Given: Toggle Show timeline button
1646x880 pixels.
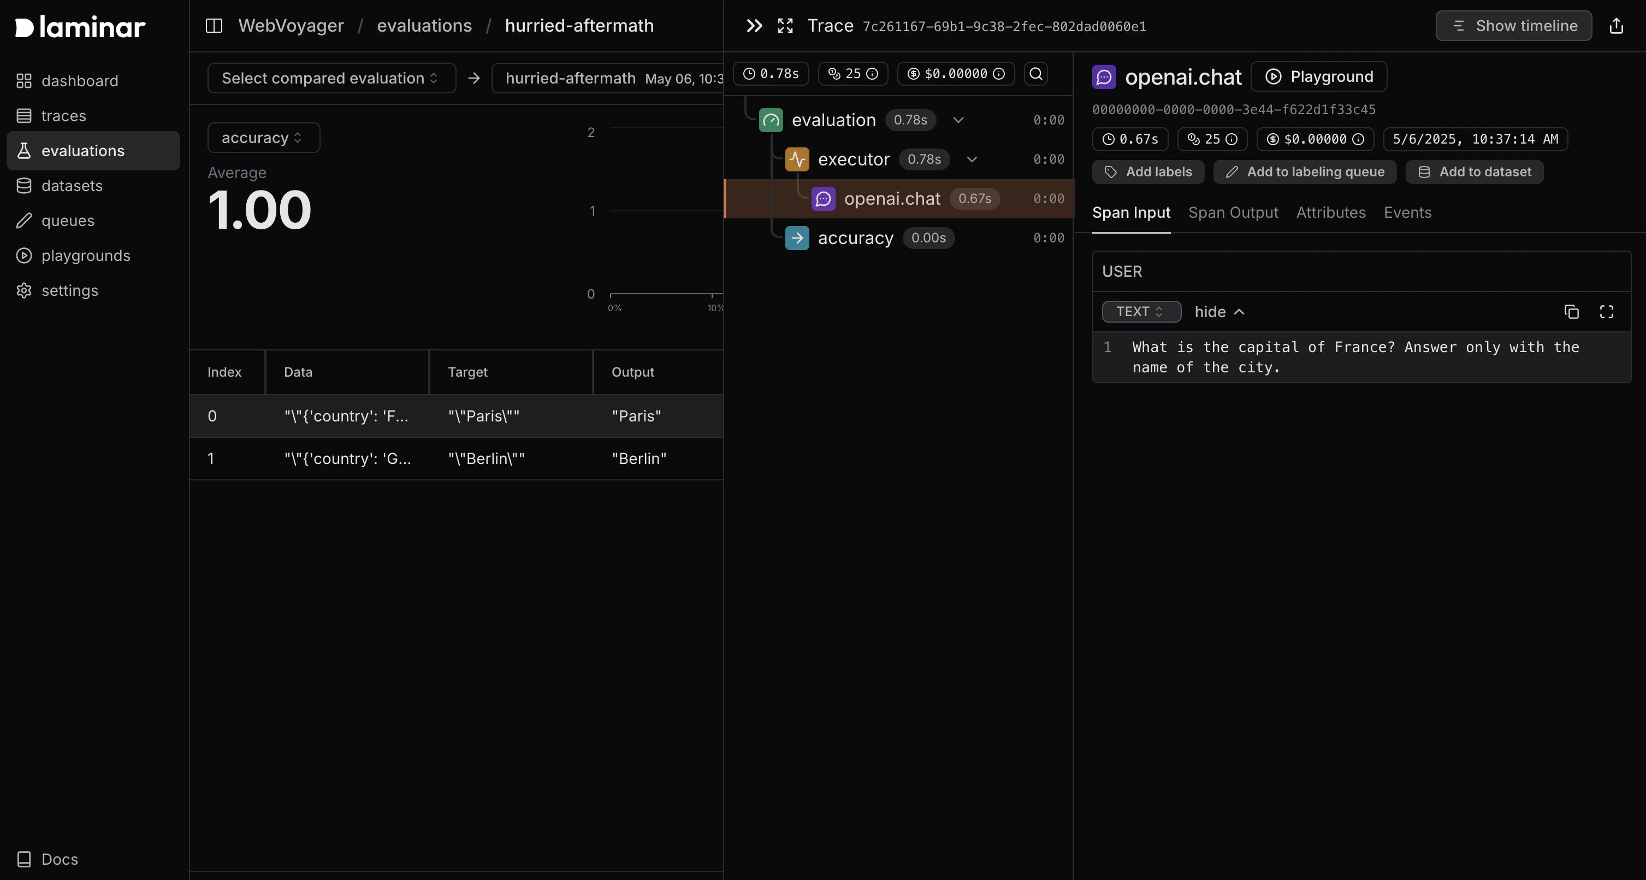Looking at the screenshot, I should click(x=1513, y=26).
